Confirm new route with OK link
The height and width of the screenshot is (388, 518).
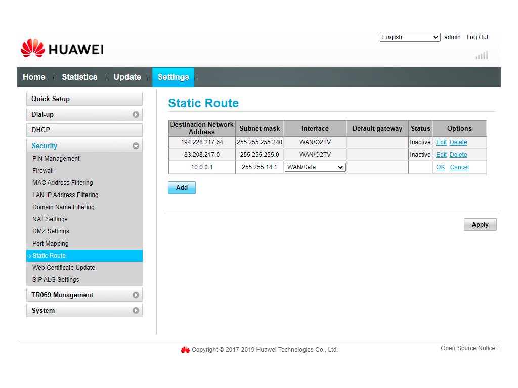[441, 167]
